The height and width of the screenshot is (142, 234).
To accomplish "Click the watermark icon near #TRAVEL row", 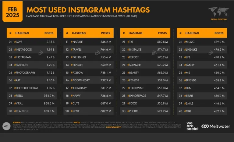I will pyautogui.click(x=97, y=53).
